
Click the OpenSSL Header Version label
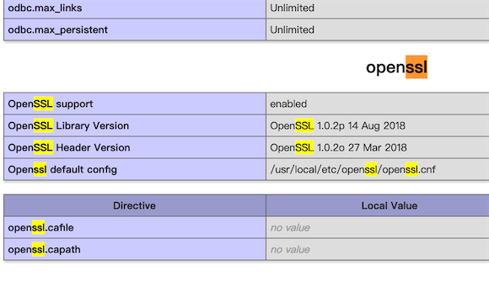point(69,147)
